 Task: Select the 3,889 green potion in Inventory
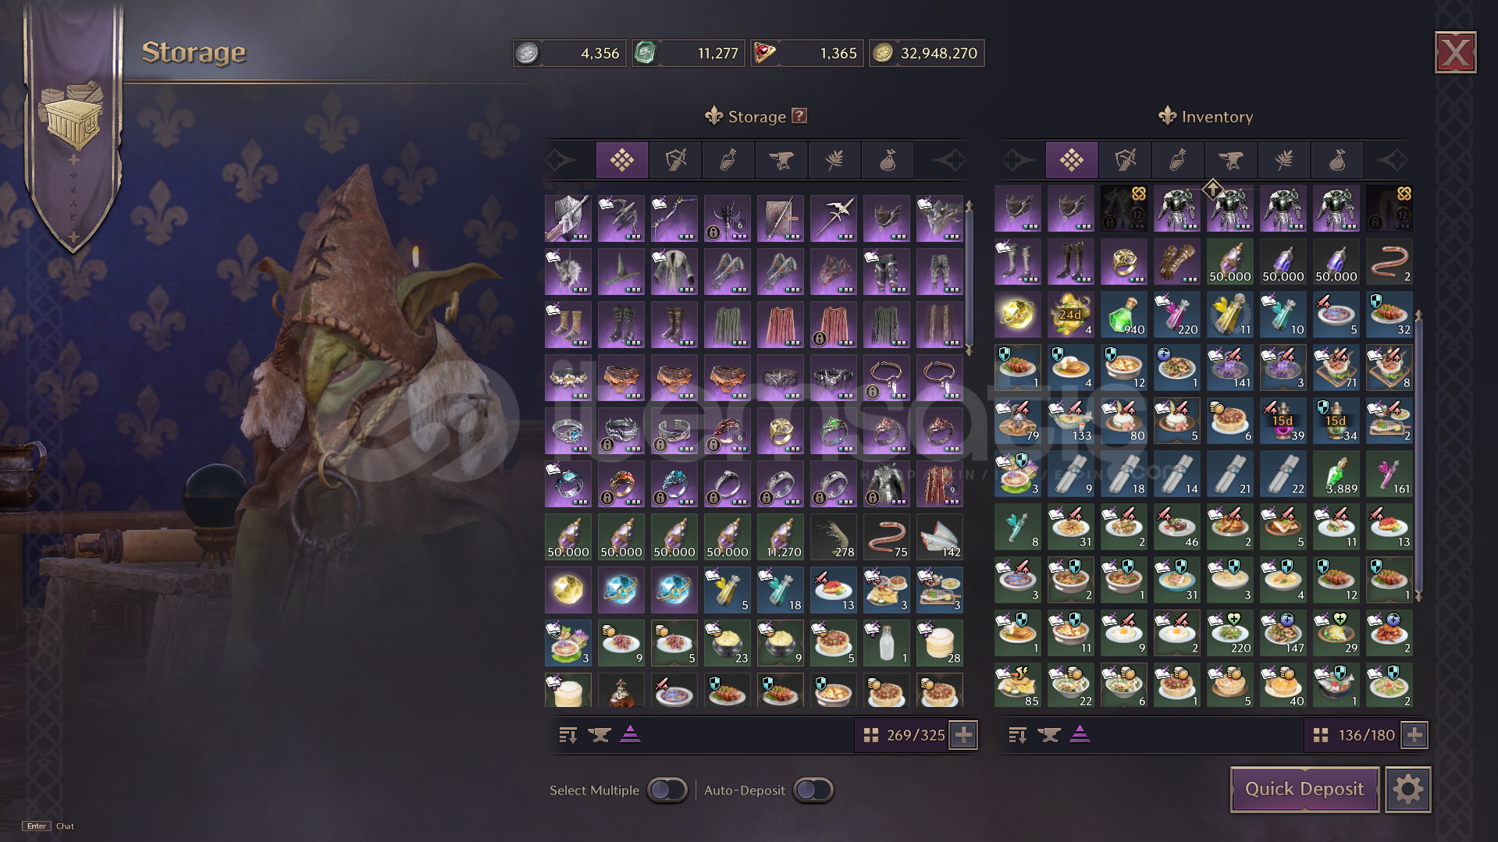click(x=1336, y=474)
